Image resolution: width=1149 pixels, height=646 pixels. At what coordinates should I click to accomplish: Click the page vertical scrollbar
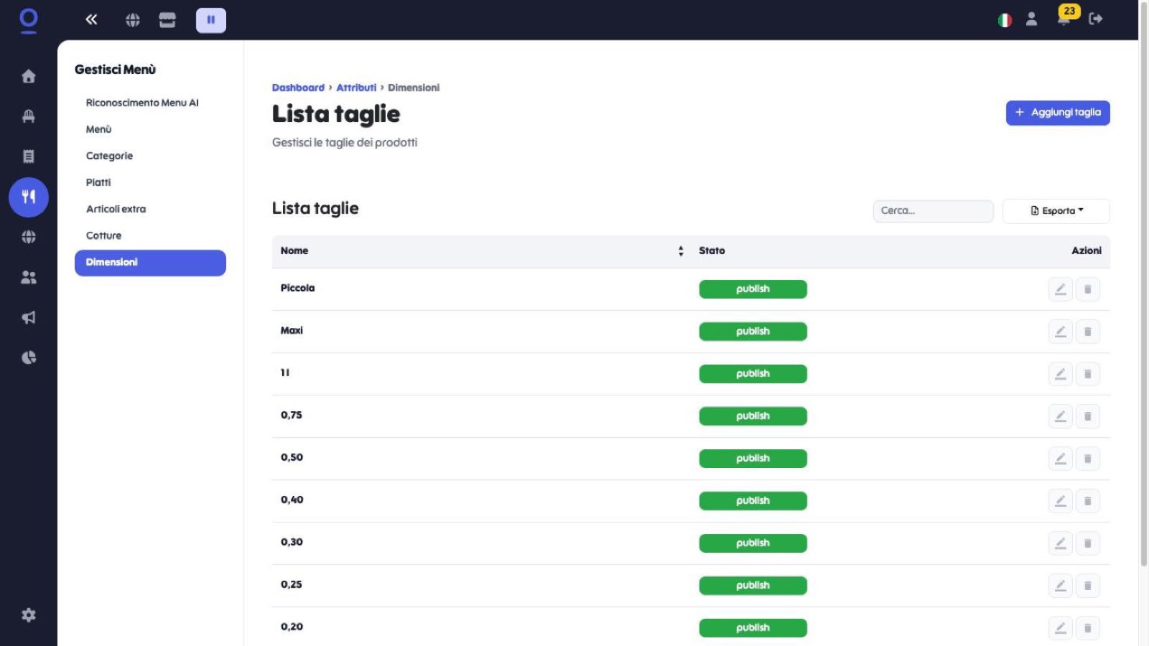click(1144, 284)
